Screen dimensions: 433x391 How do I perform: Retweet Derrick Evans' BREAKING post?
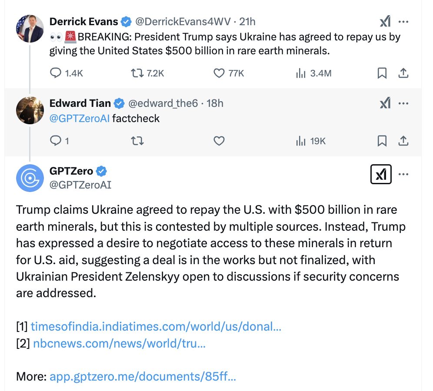tap(147, 73)
